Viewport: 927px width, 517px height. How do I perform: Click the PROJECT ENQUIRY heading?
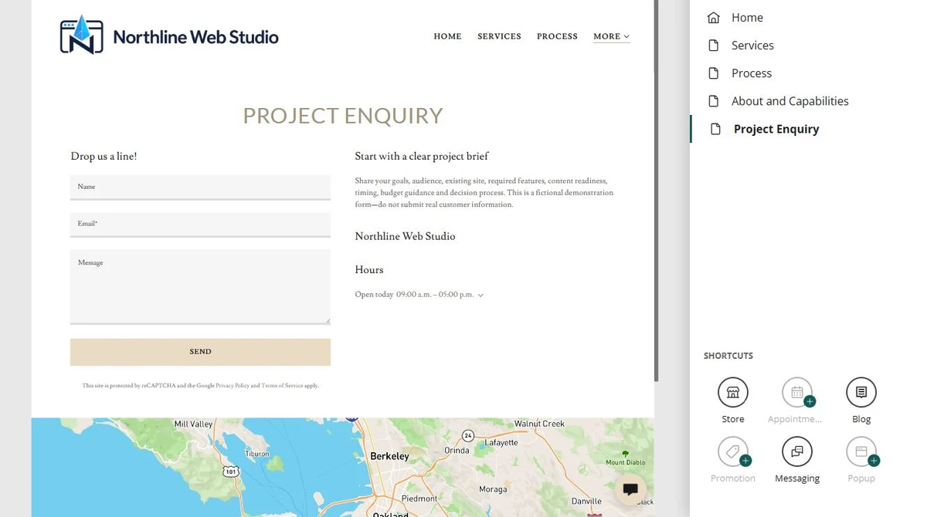(343, 116)
